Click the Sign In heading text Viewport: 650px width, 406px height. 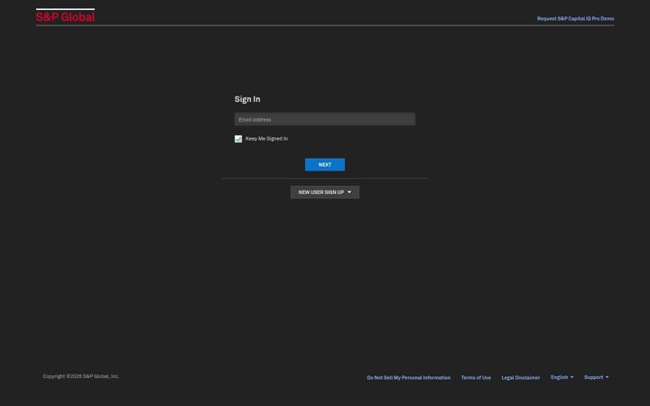[247, 99]
